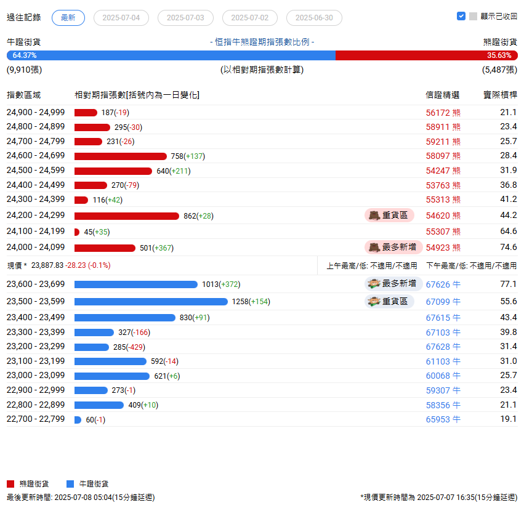This screenshot has height=508, width=524.
Task: Click the leverage value 74.6
Action: point(508,248)
